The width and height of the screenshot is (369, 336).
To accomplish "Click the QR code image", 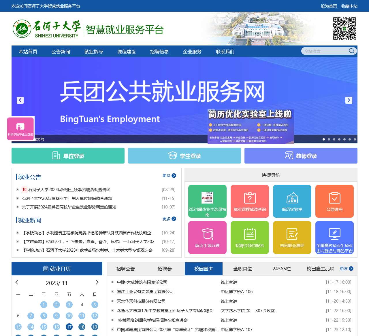I will point(344,29).
